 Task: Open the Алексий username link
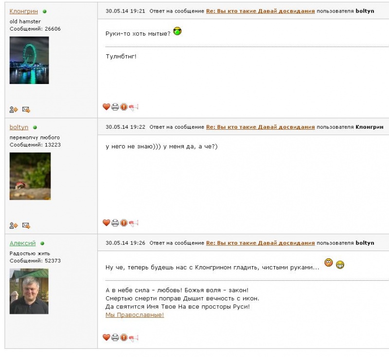tap(22, 243)
